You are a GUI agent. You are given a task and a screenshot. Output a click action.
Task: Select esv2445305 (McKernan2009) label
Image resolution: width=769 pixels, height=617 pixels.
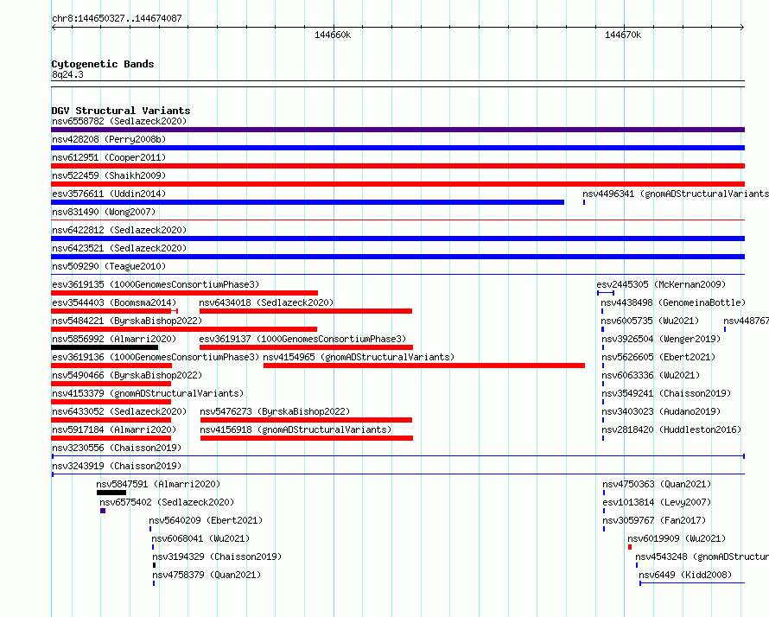pyautogui.click(x=661, y=284)
